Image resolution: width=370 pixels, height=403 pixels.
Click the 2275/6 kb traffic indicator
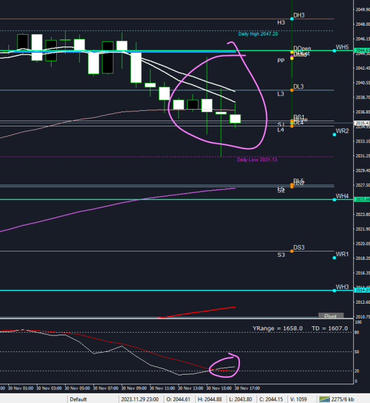click(x=343, y=399)
